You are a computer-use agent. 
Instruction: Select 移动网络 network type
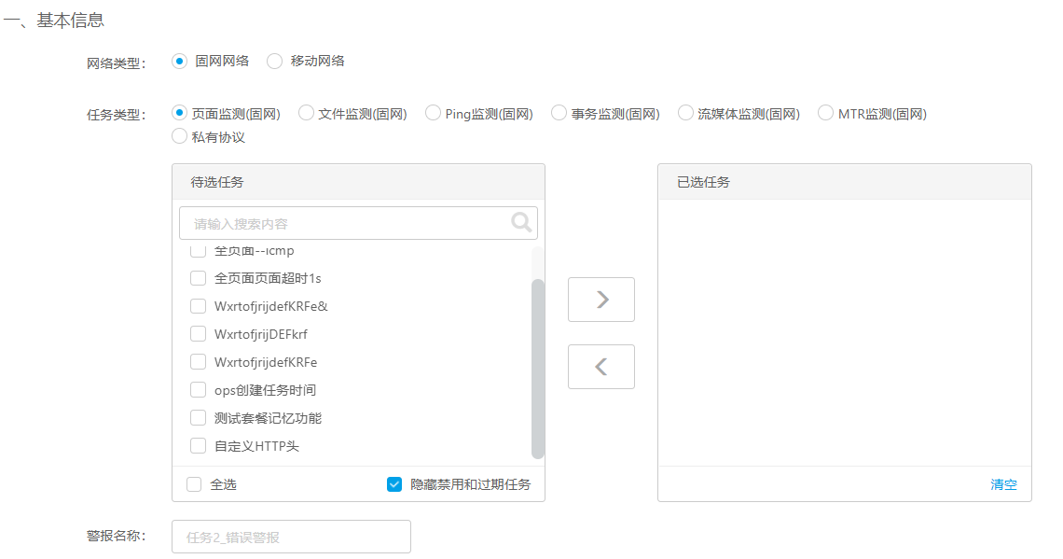275,61
